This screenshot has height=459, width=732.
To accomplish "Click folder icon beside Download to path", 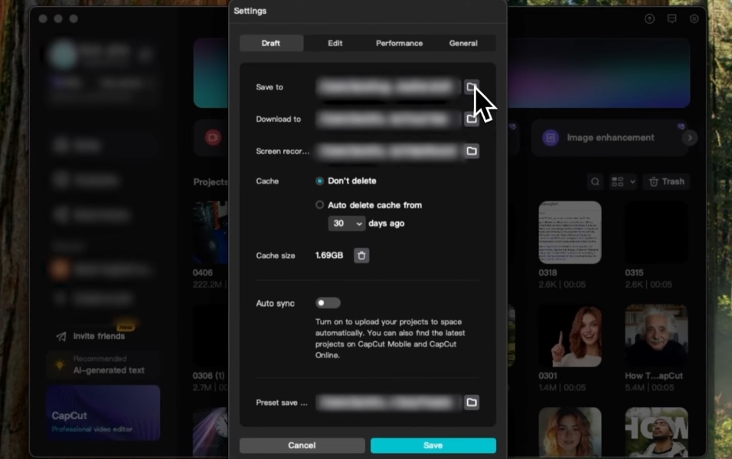I will (x=472, y=119).
